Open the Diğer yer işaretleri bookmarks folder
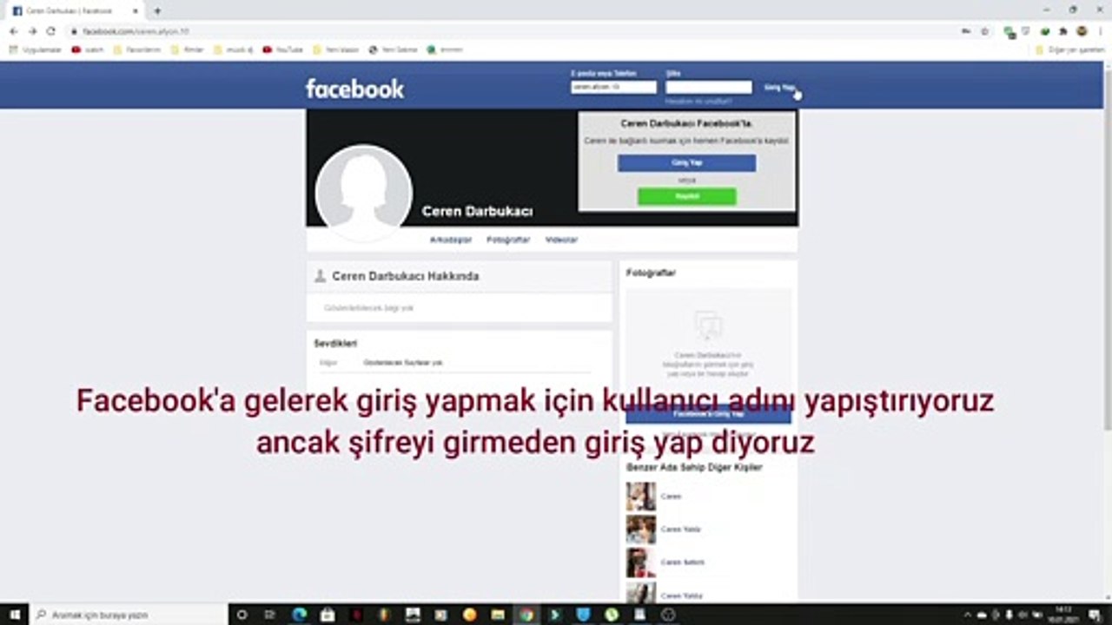This screenshot has height=625, width=1112. pyautogui.click(x=1069, y=49)
